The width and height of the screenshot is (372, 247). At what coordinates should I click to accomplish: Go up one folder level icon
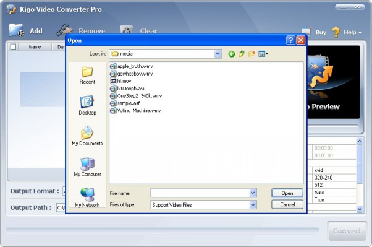[x=242, y=54]
